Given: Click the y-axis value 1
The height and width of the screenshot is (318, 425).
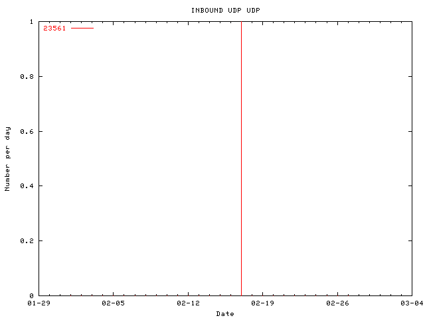Looking at the screenshot, I should (x=32, y=22).
